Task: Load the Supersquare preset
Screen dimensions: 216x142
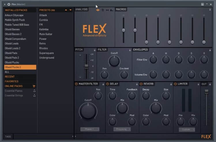Action: pyautogui.click(x=46, y=53)
